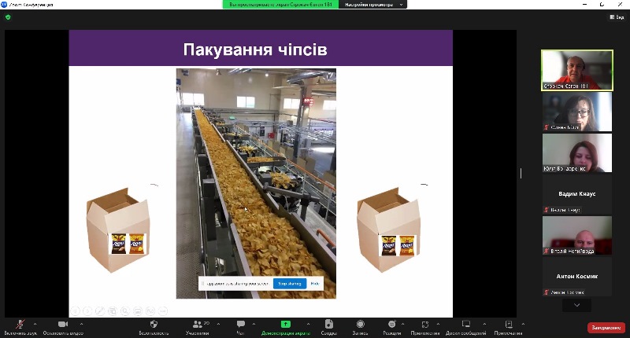Open the View options dropdown at top
Image resolution: width=630 pixels, height=338 pixels.
(x=372, y=5)
